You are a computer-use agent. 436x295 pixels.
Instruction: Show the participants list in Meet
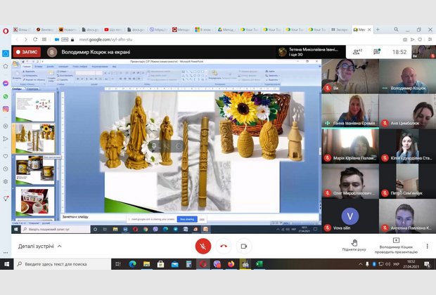coord(357,52)
